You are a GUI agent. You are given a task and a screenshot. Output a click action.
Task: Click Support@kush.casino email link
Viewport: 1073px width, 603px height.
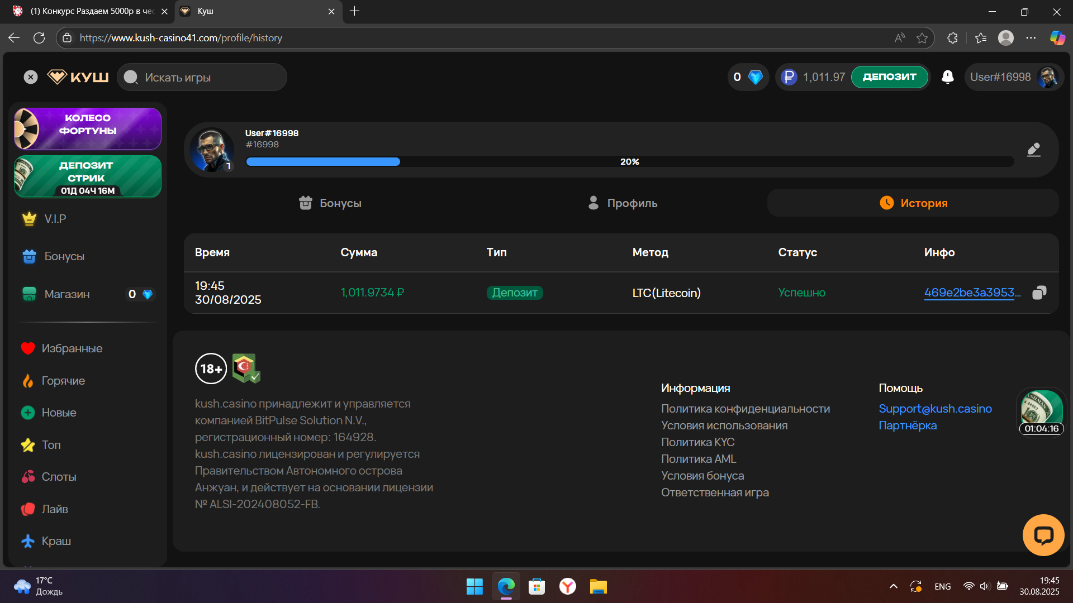(935, 409)
